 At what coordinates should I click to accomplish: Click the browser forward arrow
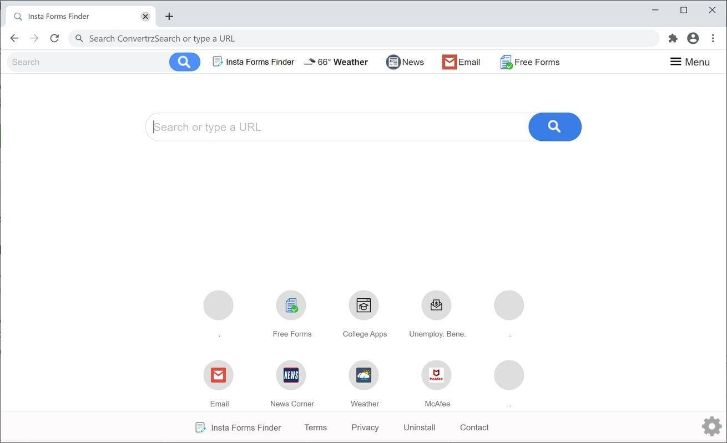tap(34, 38)
